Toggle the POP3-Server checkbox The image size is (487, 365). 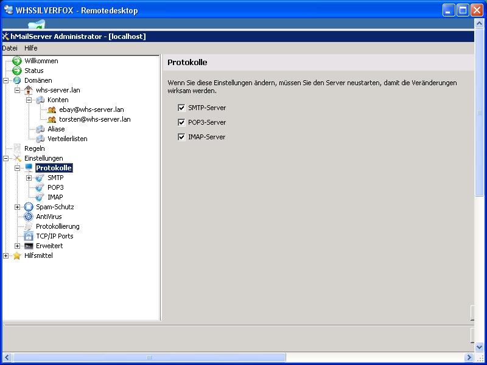tap(181, 122)
